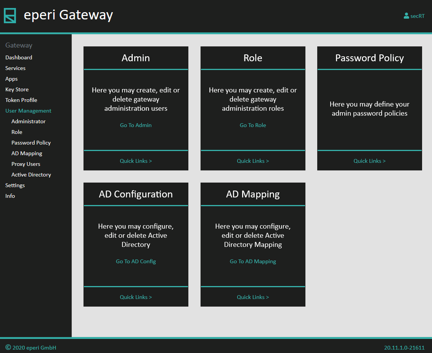The image size is (432, 353).
Task: Open Key Store in the sidebar
Action: (x=17, y=89)
